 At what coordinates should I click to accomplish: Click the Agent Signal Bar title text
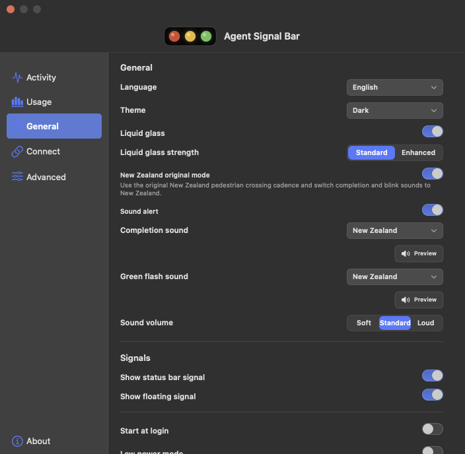[x=262, y=36]
